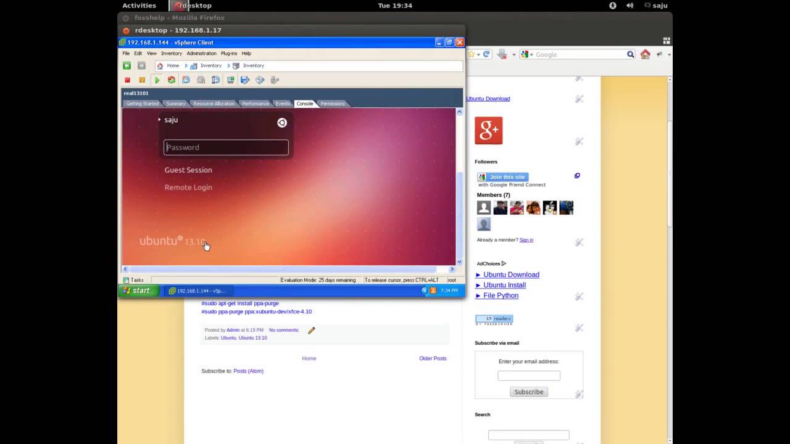This screenshot has height=444, width=790.
Task: Suspend the VM with the pause icon
Action: point(142,80)
